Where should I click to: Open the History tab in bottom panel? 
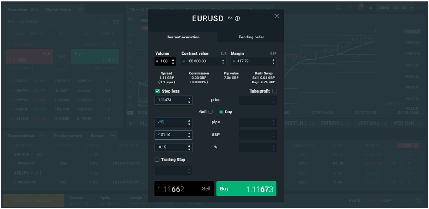click(97, 136)
